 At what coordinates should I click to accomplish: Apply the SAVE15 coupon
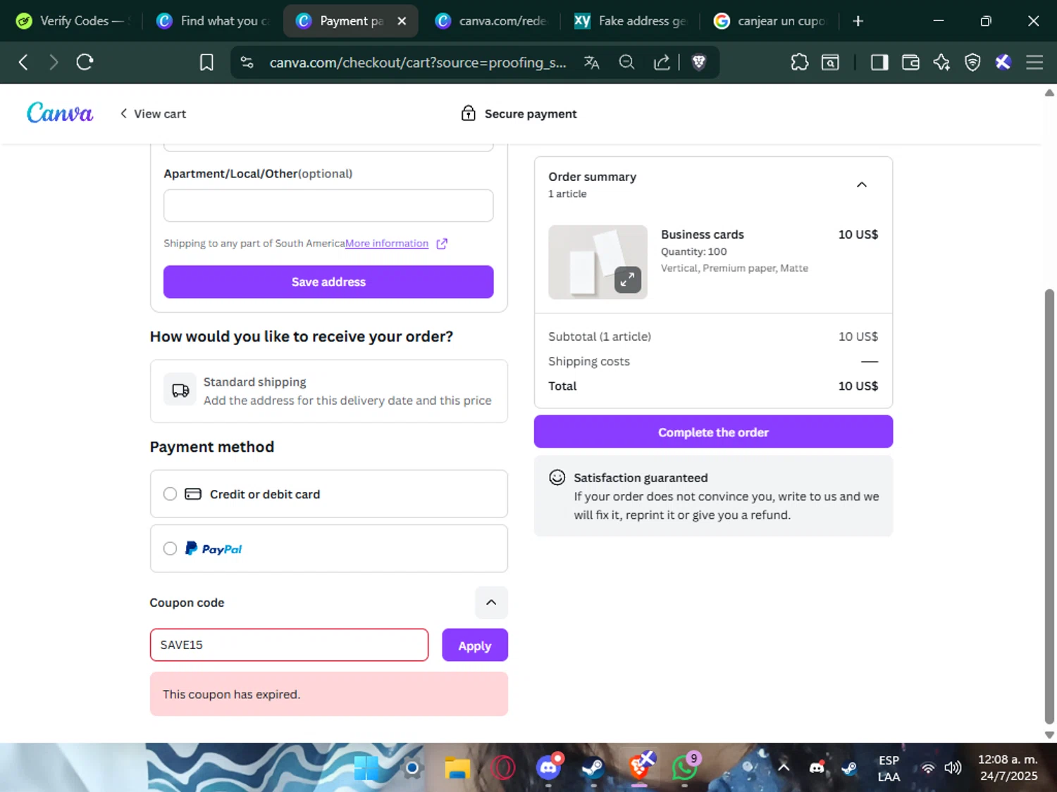coord(475,645)
